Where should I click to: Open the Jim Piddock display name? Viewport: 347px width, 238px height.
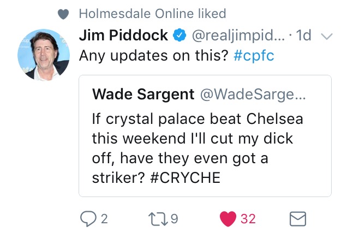point(123,35)
